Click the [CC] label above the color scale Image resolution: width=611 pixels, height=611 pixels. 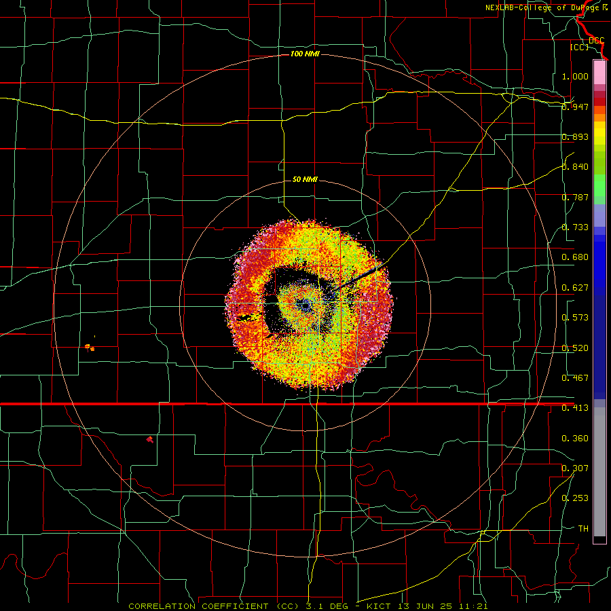point(579,47)
